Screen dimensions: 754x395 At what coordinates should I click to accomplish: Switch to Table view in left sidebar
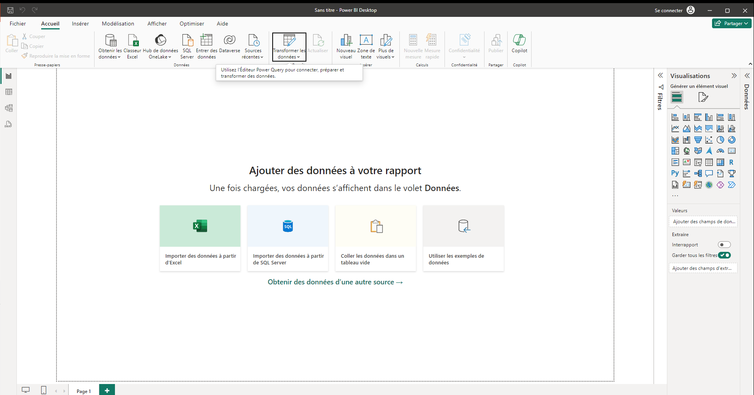pos(9,92)
